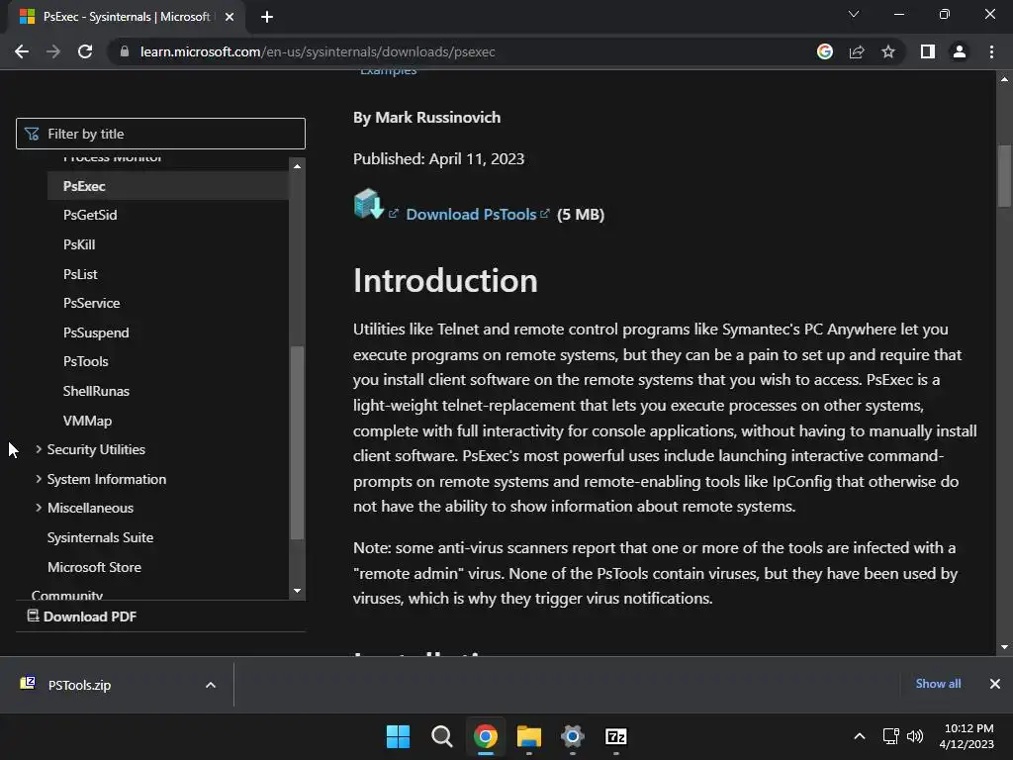Go back to the previous page
The width and height of the screenshot is (1013, 760).
(x=22, y=51)
